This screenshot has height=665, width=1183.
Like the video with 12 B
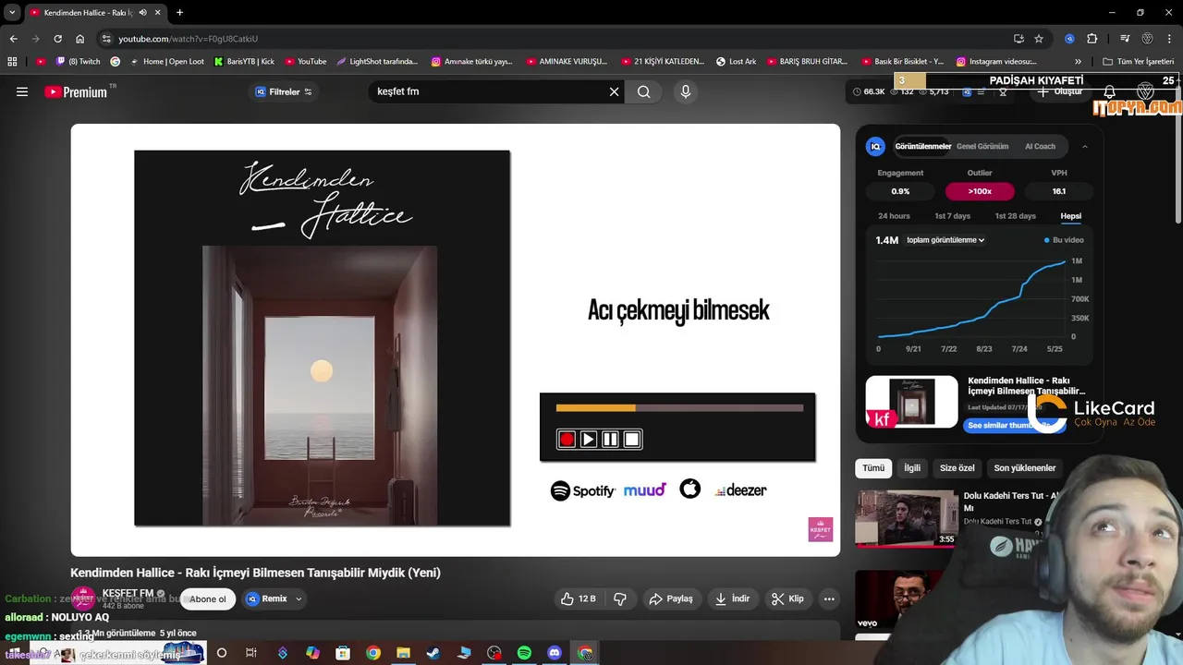[579, 598]
